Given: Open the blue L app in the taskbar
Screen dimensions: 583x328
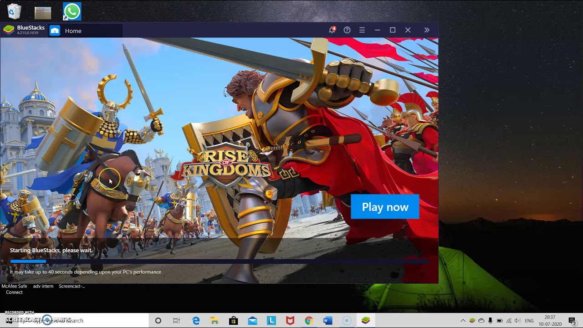Looking at the screenshot, I should click(x=271, y=321).
